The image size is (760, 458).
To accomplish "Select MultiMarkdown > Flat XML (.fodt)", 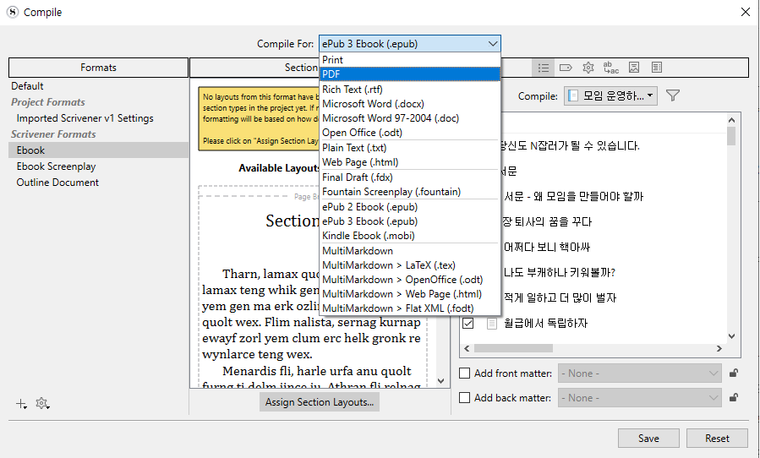I will [x=409, y=308].
